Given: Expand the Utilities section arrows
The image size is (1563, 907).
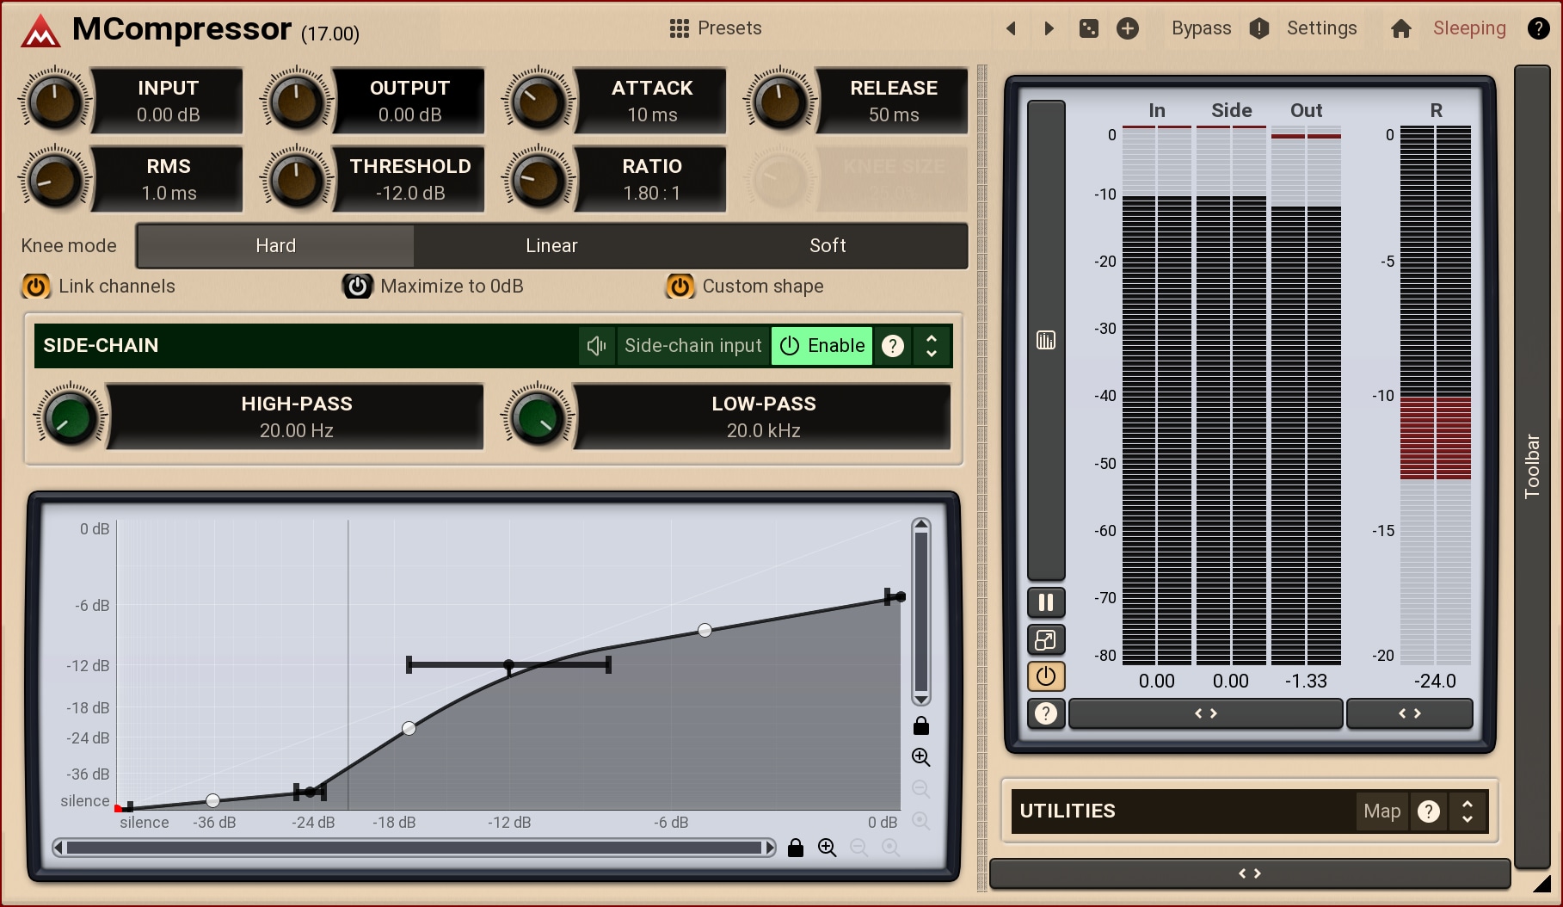Looking at the screenshot, I should [x=1468, y=811].
